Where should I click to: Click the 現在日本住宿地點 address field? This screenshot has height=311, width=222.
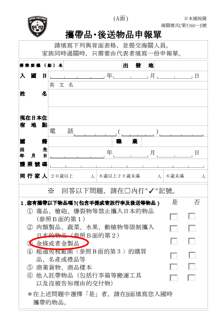pyautogui.click(x=128, y=116)
